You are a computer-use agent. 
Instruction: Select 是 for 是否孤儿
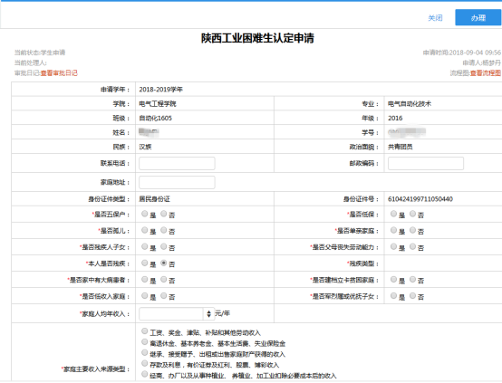145,230
